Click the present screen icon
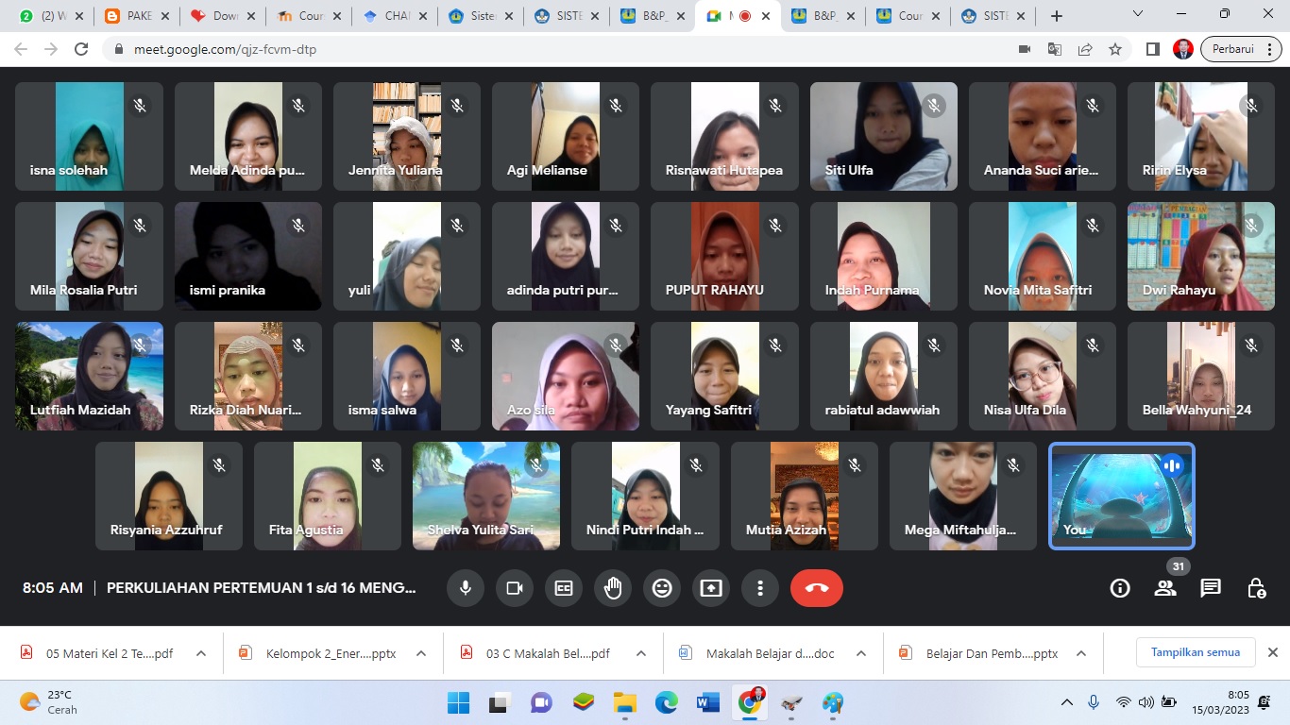Viewport: 1290px width, 725px height. (711, 588)
